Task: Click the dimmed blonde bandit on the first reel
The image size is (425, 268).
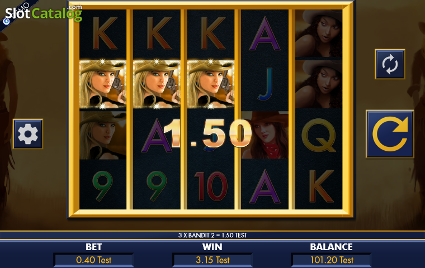Action: pyautogui.click(x=103, y=135)
